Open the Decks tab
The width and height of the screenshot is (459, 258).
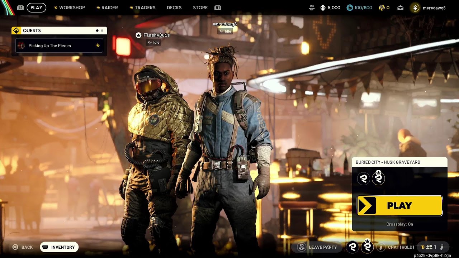(174, 8)
